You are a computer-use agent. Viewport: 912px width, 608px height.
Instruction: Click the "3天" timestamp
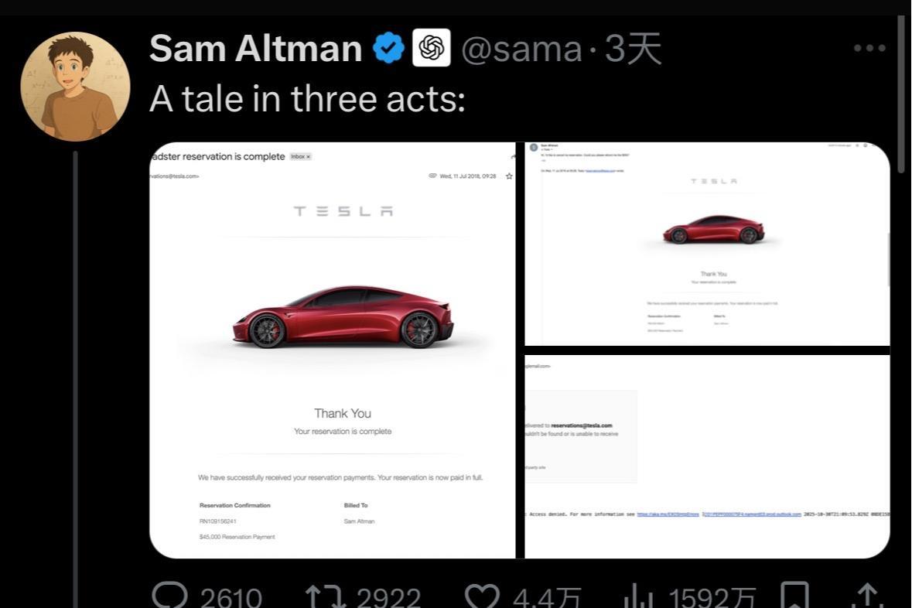tap(634, 49)
